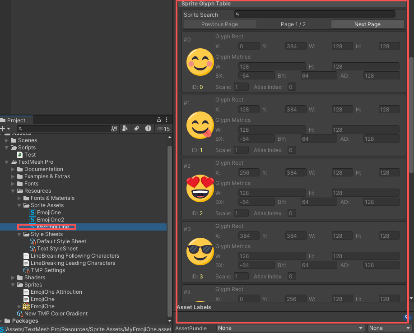Open Search by Label tag icon
This screenshot has height=333, width=414.
pos(136,129)
